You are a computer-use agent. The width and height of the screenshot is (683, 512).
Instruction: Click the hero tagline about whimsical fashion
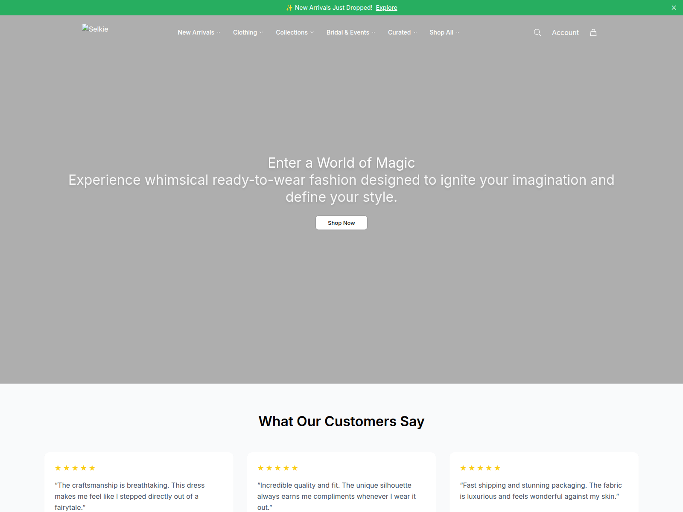(x=341, y=189)
